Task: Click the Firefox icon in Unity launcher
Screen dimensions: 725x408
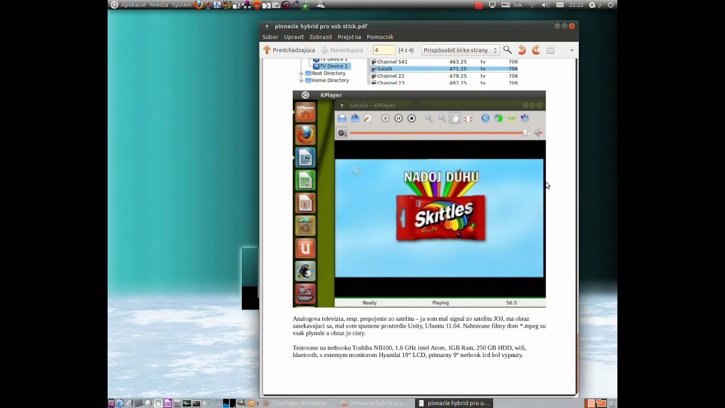Action: coord(305,134)
